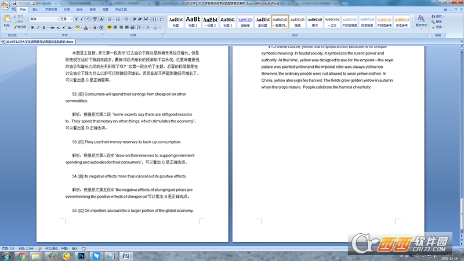The image size is (464, 261).
Task: Open Photoshop from the taskbar
Action: click(81, 256)
